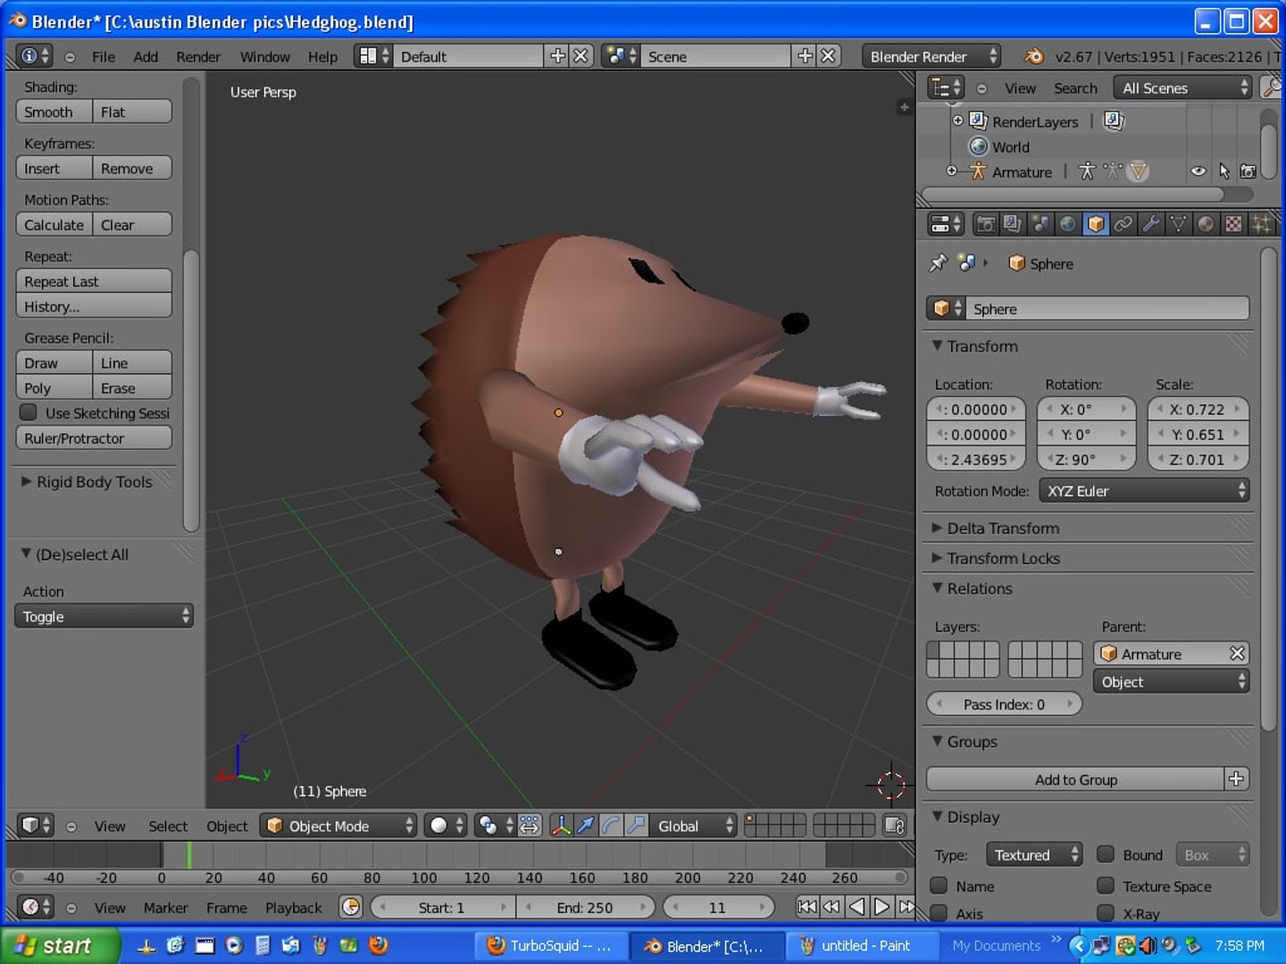Open the Rotation Mode XYZ Euler dropdown

pos(1144,491)
